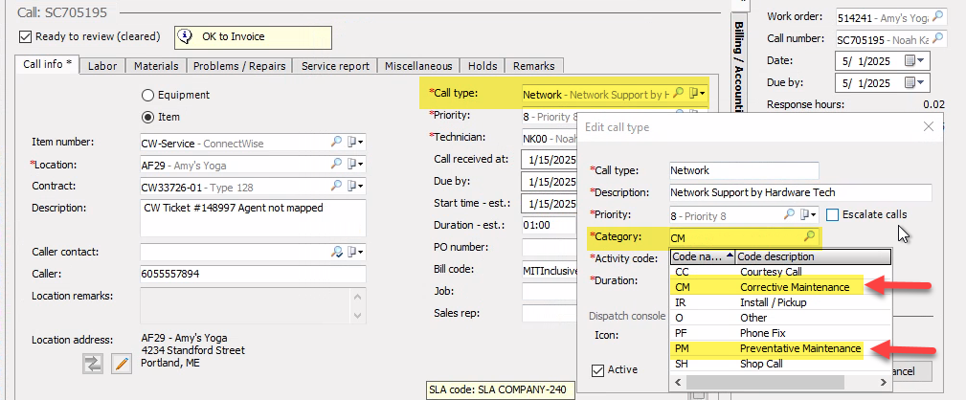Enable the Escalate calls checkbox
The width and height of the screenshot is (966, 400).
click(x=832, y=214)
